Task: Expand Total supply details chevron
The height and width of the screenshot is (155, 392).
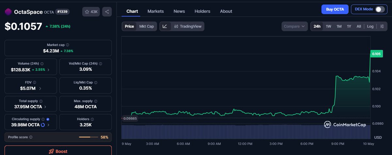Action: click(x=45, y=107)
